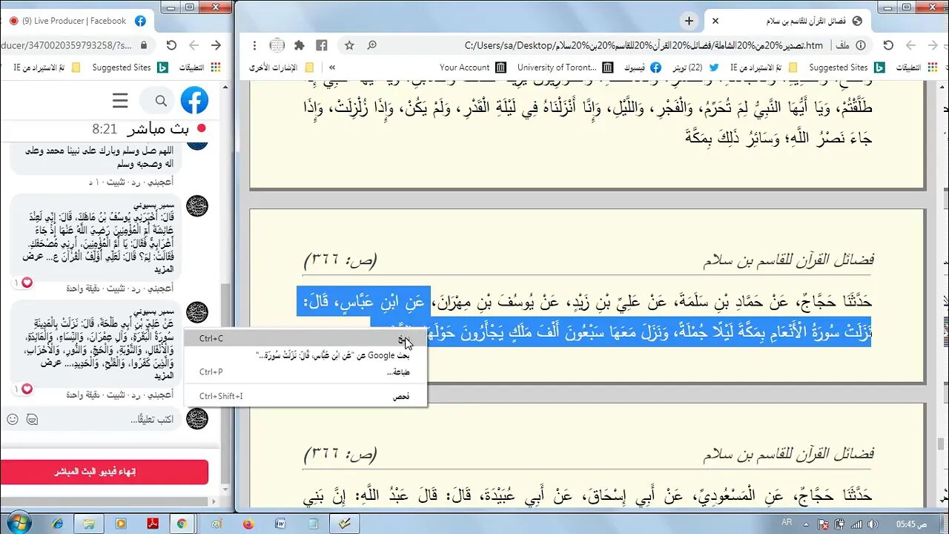Click إنهاء فيديو البث المباشر button
The height and width of the screenshot is (534, 949).
point(105,472)
